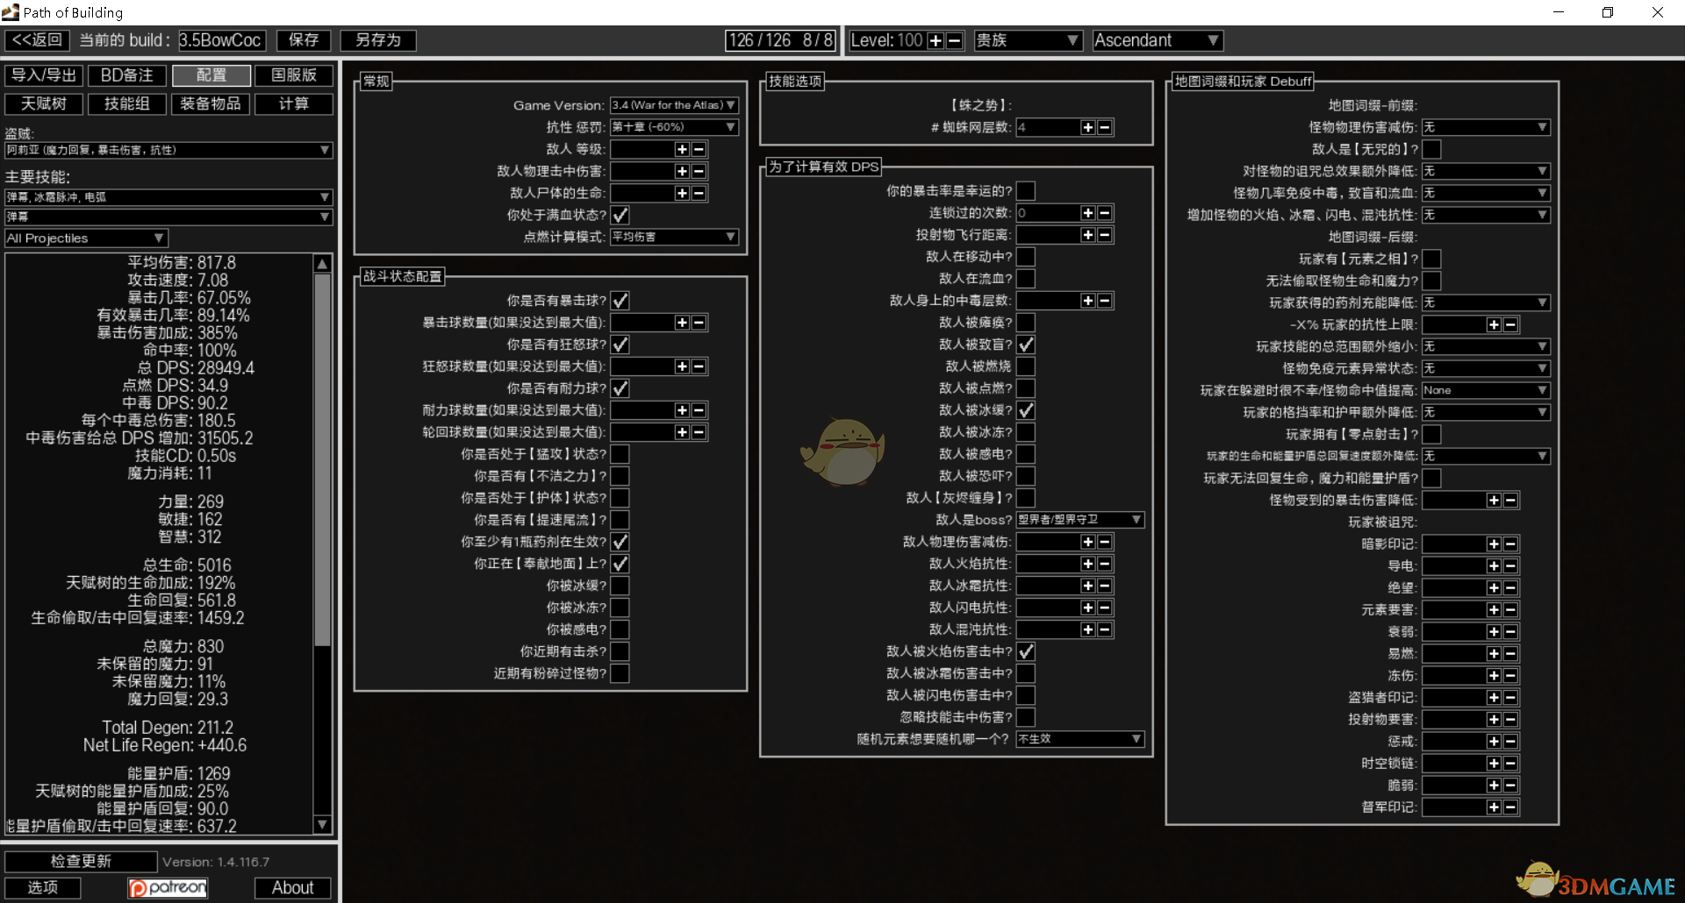This screenshot has height=903, width=1685.
Task: Click the 保存 button
Action: click(304, 40)
